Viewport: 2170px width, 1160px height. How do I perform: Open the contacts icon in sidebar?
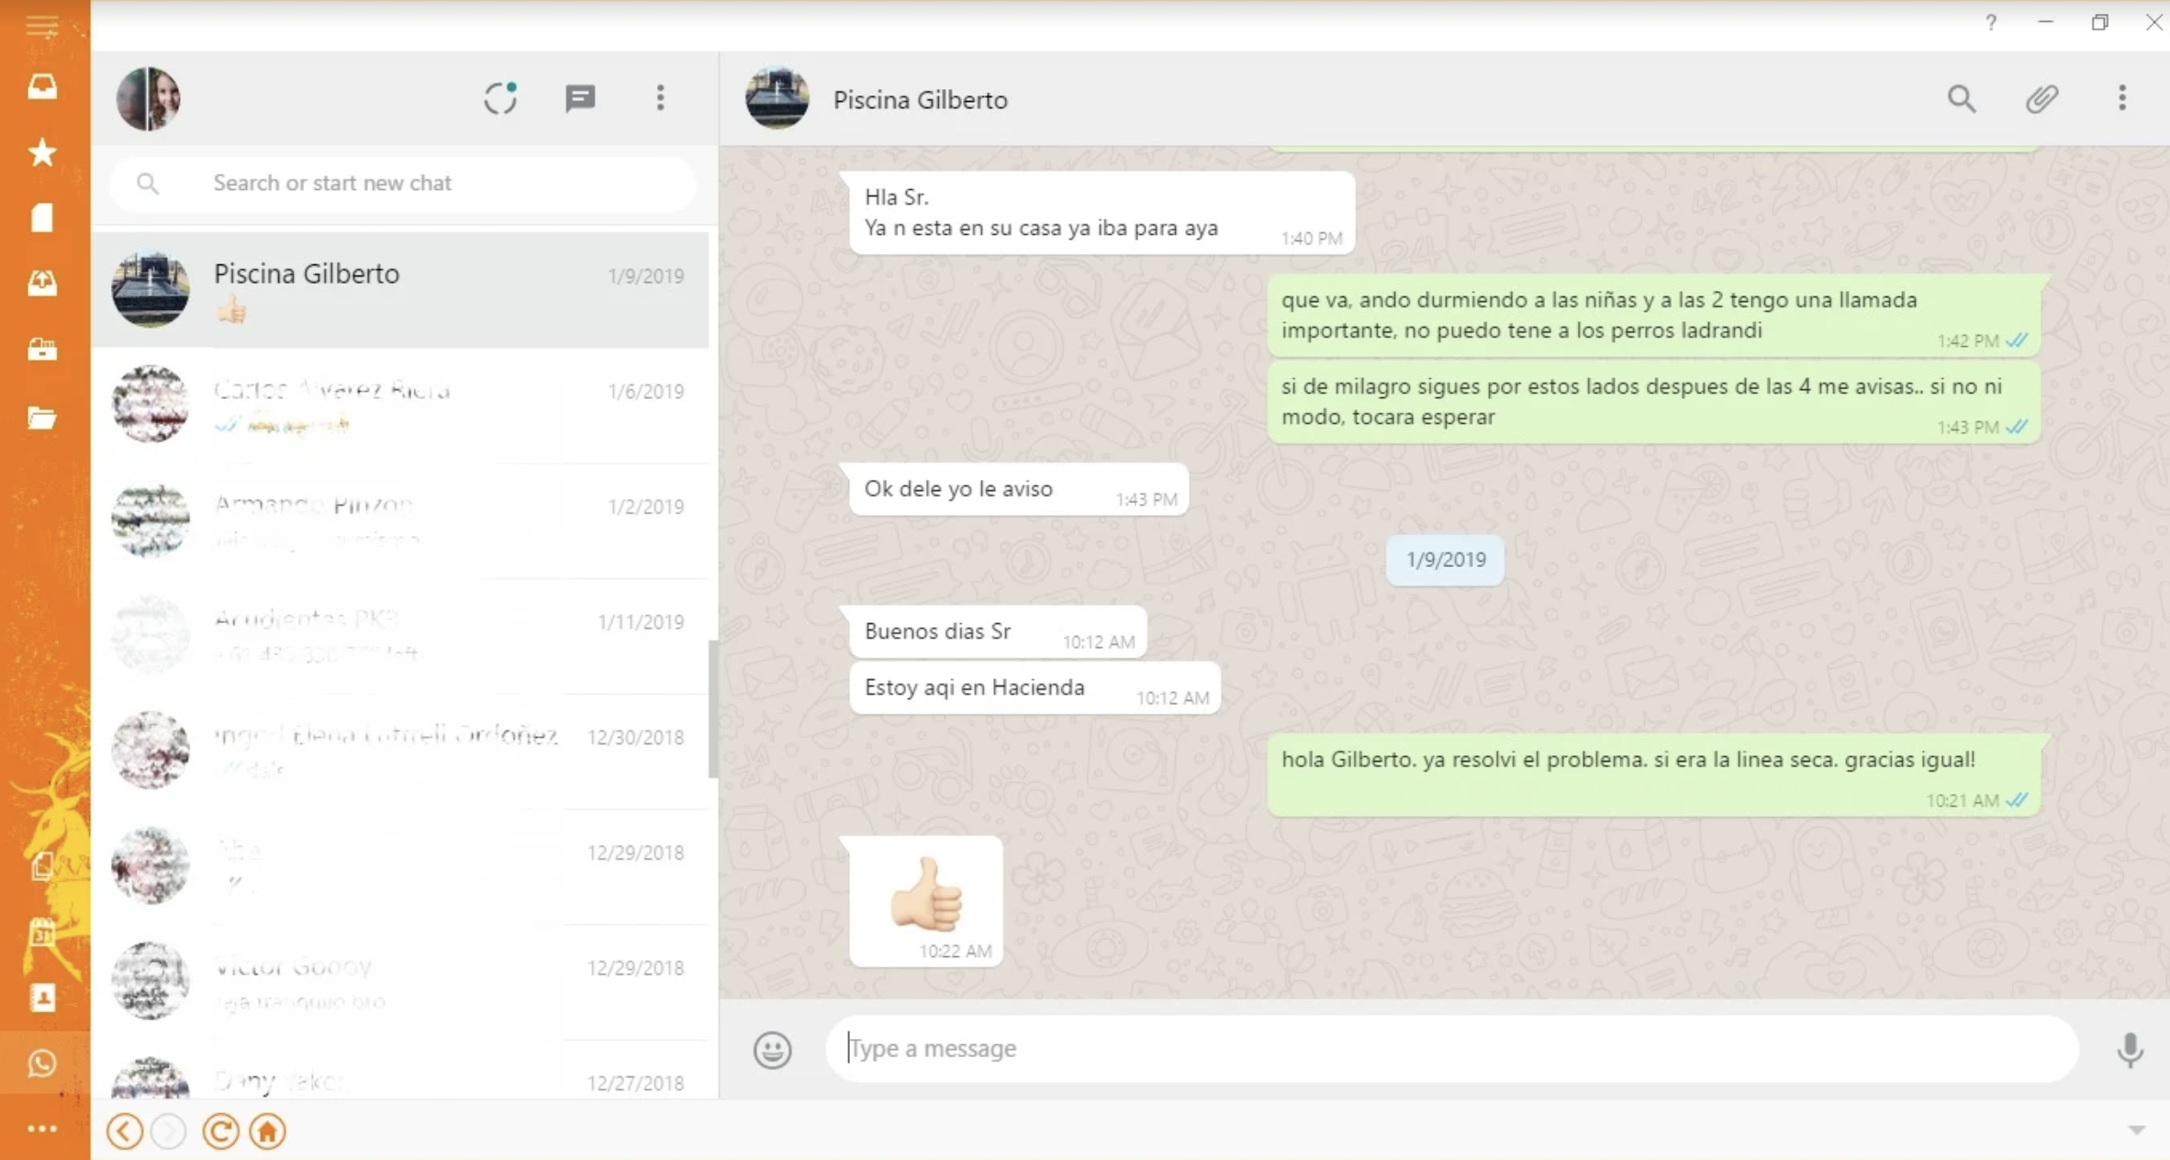42,998
